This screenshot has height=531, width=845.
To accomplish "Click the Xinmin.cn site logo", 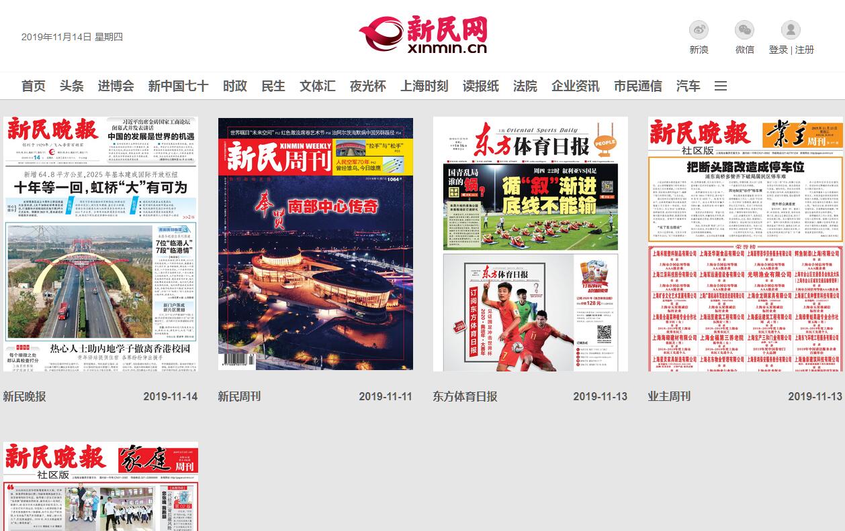I will (422, 35).
